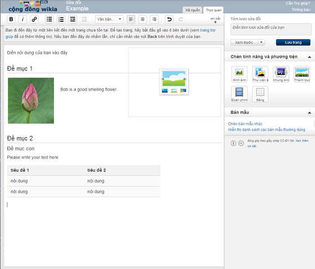315x269 pixels.
Task: Collapse the Chèn tính năng và phương tiện section
Action: click(309, 57)
